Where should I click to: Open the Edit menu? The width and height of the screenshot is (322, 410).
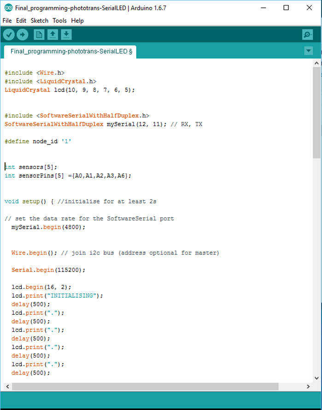pos(21,20)
